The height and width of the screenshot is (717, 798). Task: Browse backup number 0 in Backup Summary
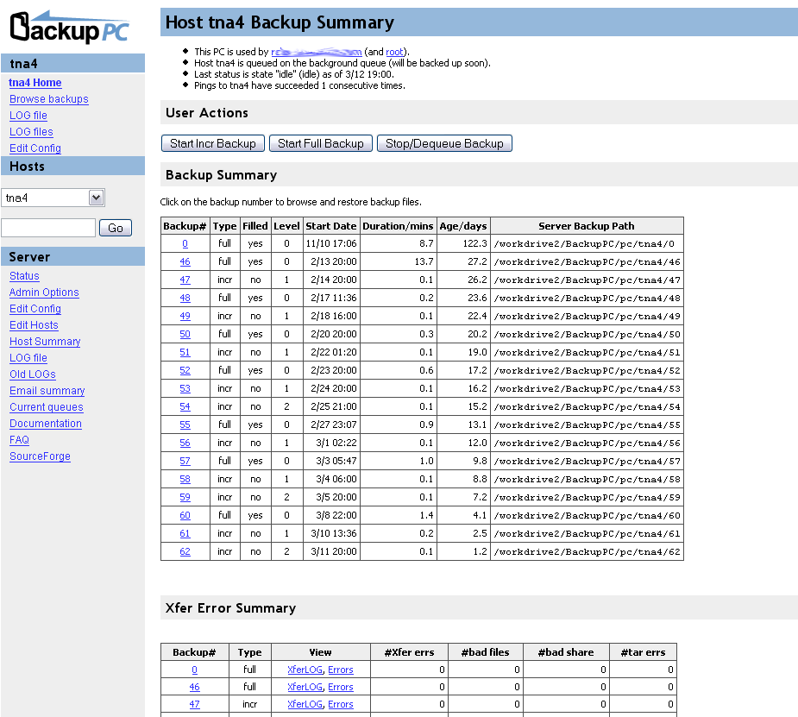point(185,244)
